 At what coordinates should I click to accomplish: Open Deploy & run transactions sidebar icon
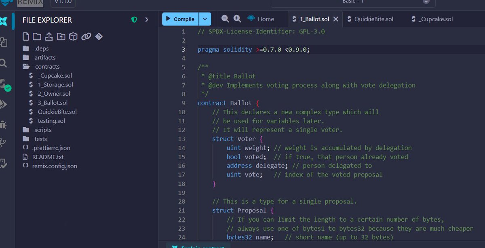click(4, 104)
